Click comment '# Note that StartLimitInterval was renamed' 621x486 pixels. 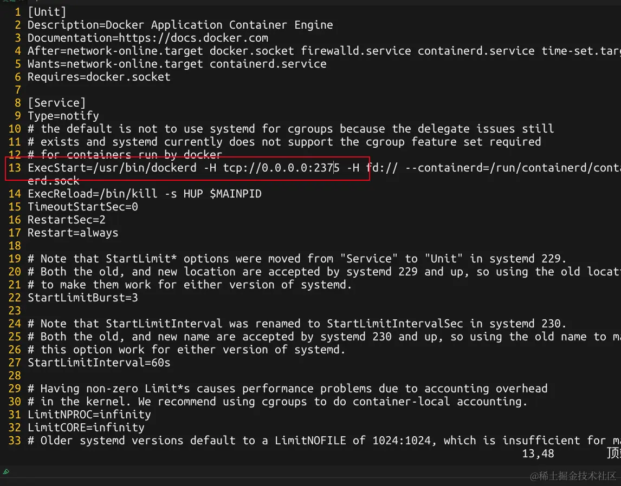pos(297,324)
